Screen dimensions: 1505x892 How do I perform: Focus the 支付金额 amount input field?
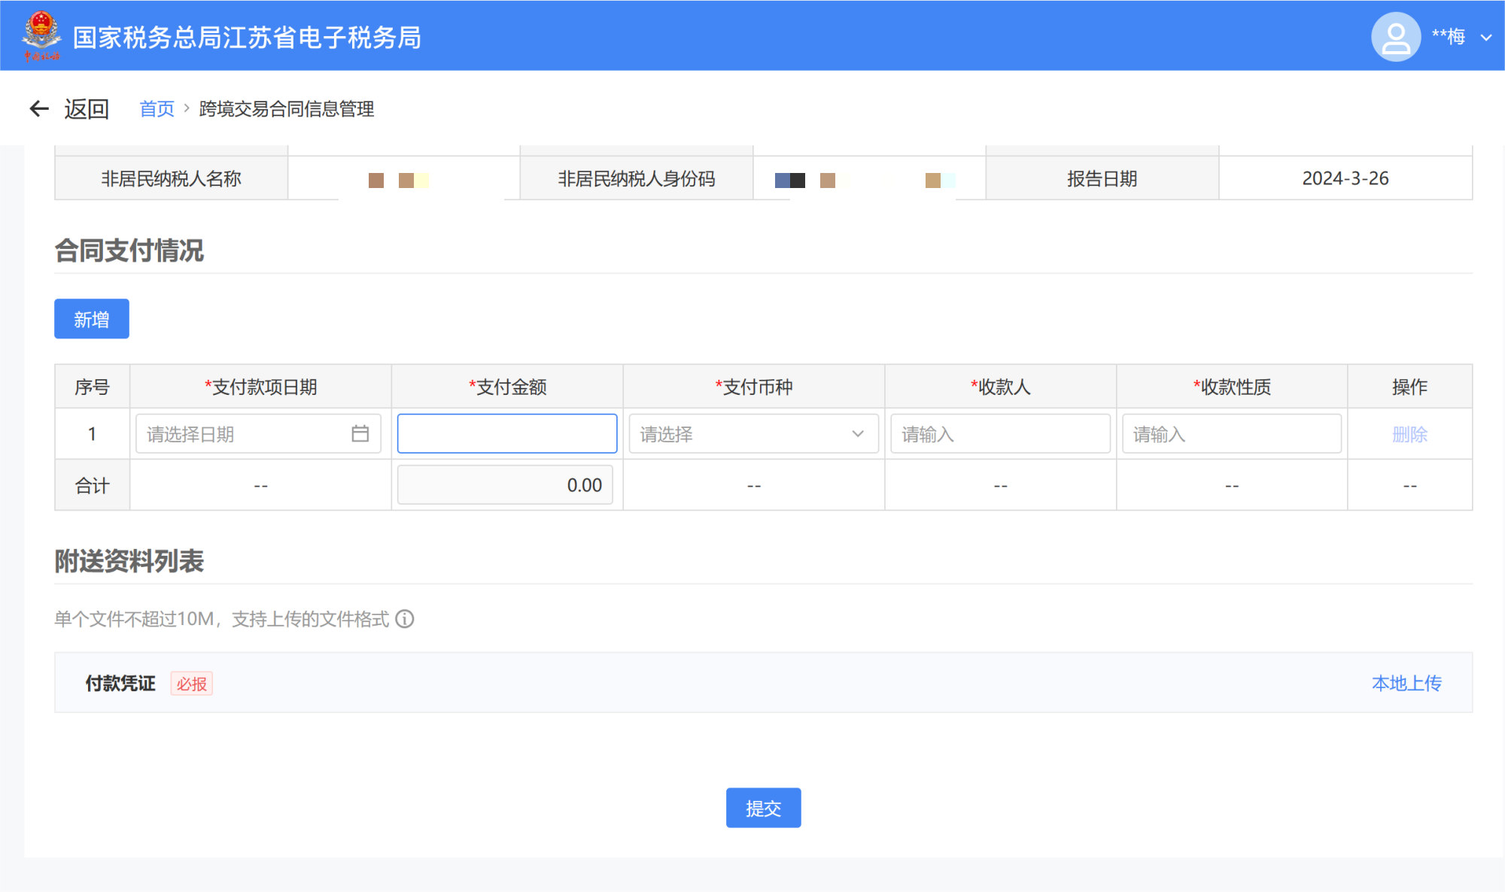(x=507, y=434)
